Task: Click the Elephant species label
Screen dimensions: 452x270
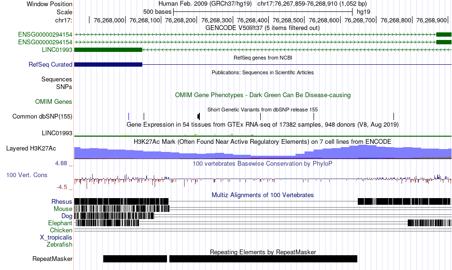Action: 60,223
